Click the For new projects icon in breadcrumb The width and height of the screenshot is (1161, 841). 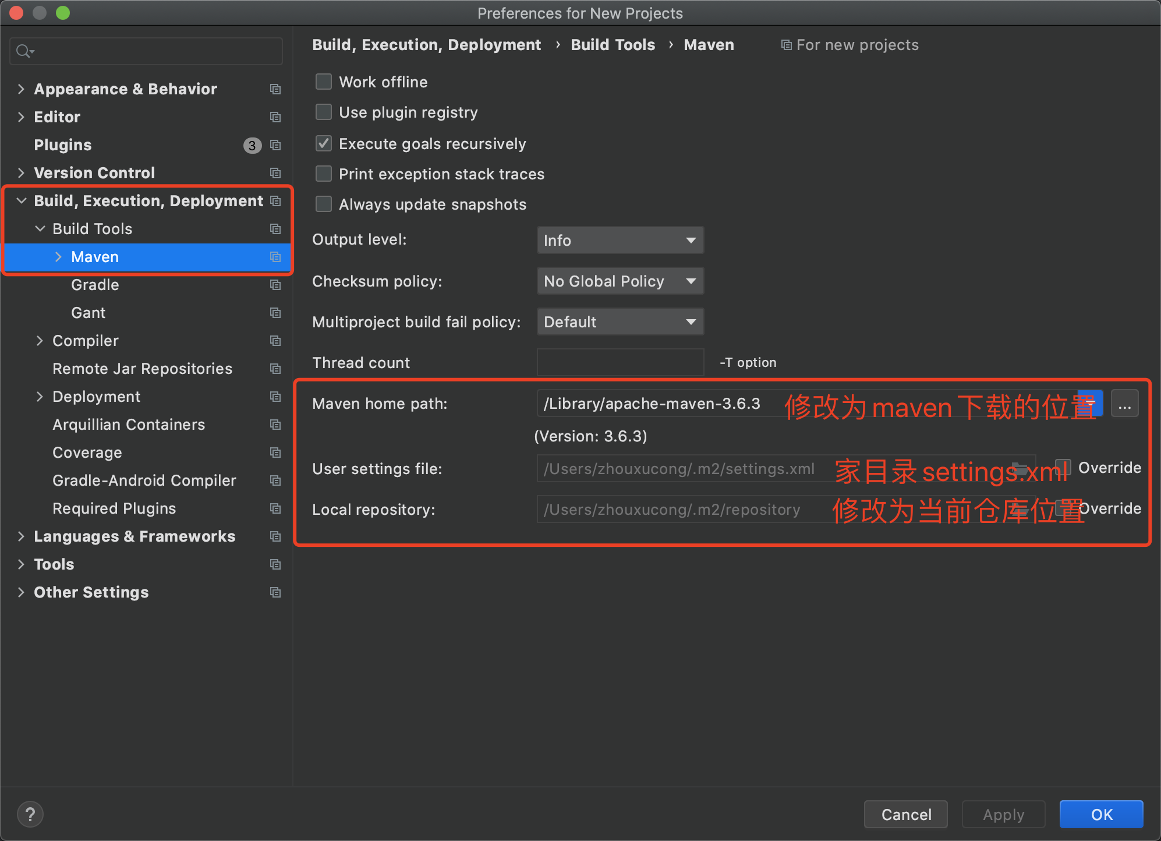coord(786,45)
